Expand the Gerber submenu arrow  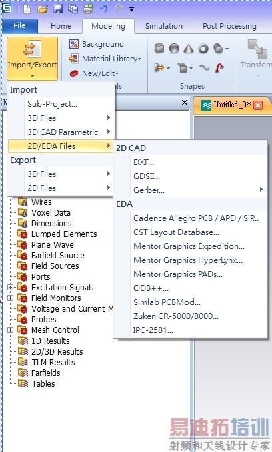[261, 190]
